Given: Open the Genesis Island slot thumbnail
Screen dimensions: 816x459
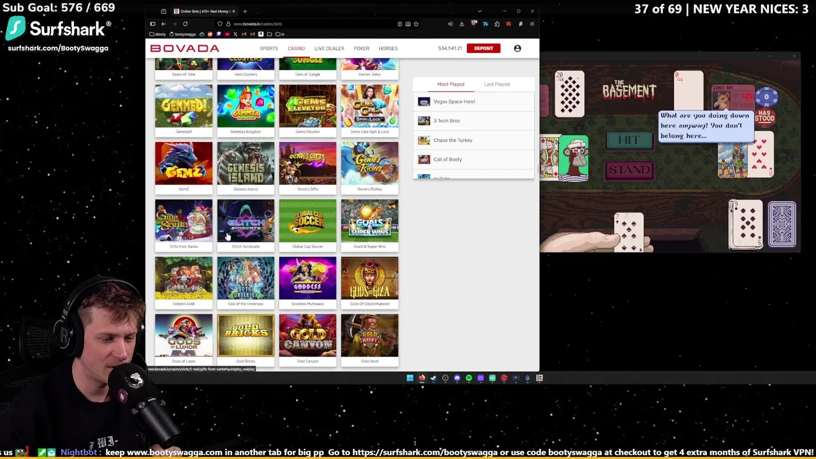Looking at the screenshot, I should click(x=245, y=164).
